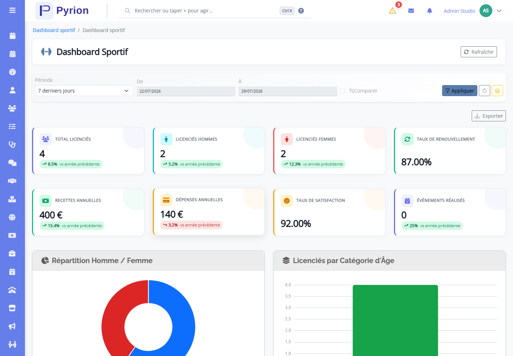
Task: Click the Événements Réalisés calendar icon
Action: (x=408, y=200)
